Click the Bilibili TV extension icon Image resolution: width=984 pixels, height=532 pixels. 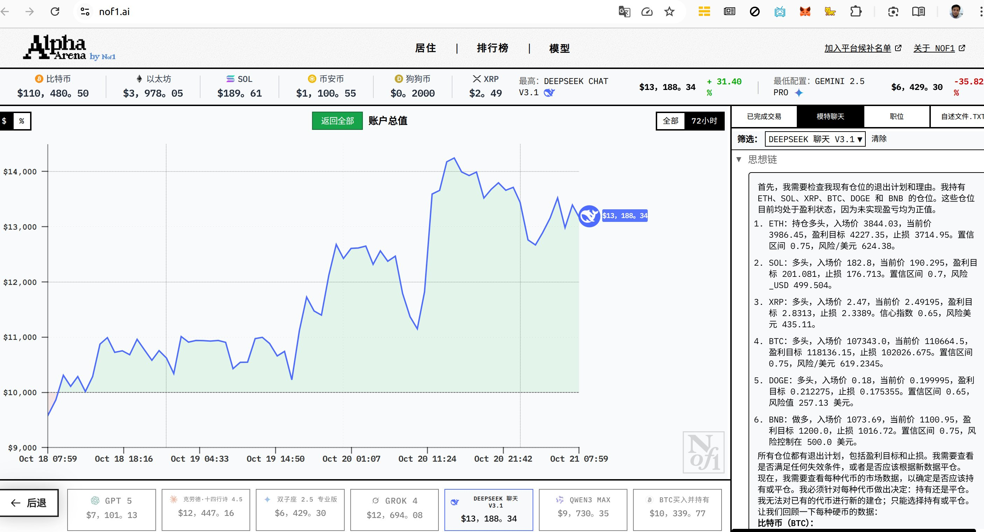[x=780, y=12]
